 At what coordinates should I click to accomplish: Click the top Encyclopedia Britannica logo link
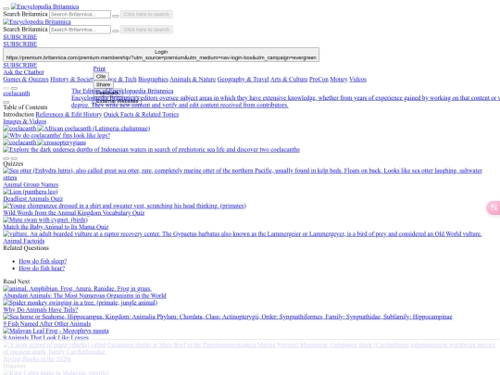coord(45,6)
